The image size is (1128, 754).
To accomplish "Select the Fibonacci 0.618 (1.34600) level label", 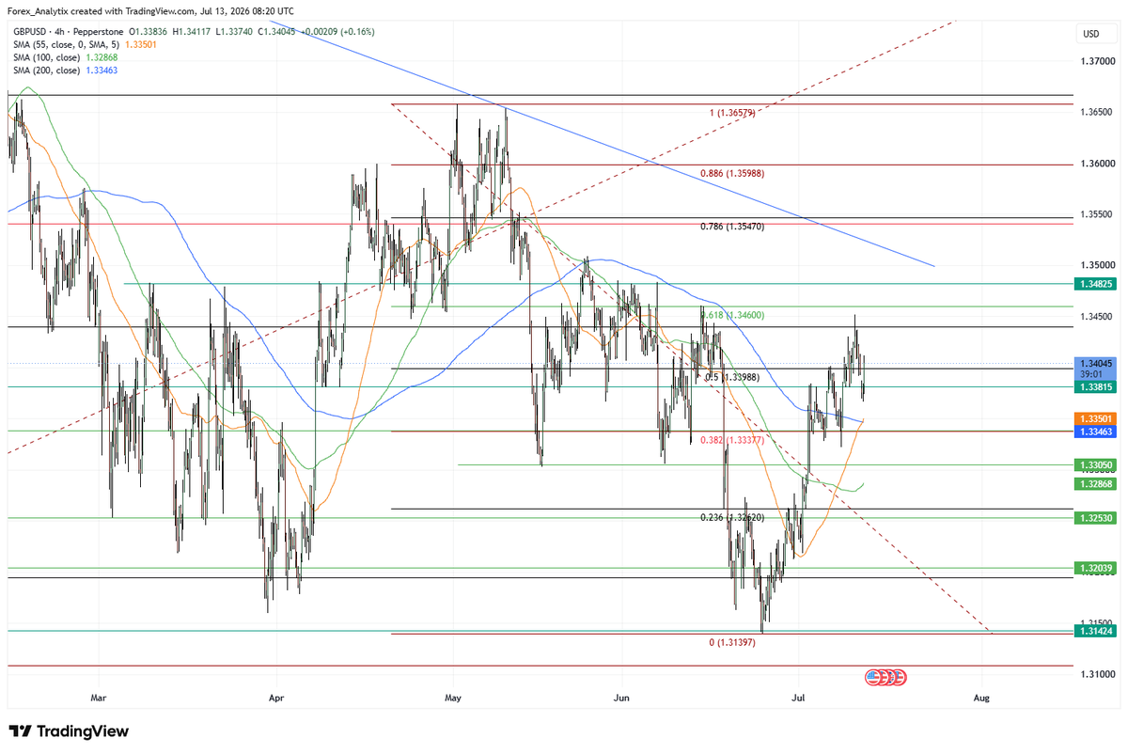I will tap(731, 316).
